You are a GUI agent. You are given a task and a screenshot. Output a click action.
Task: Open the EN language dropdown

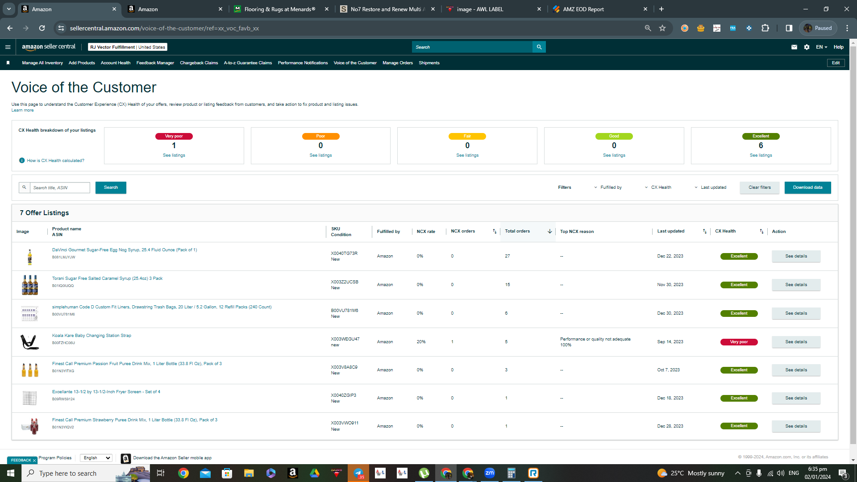tap(822, 47)
